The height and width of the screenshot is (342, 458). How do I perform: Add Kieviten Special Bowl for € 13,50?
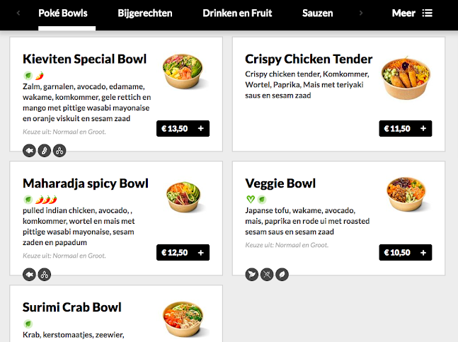point(183,129)
